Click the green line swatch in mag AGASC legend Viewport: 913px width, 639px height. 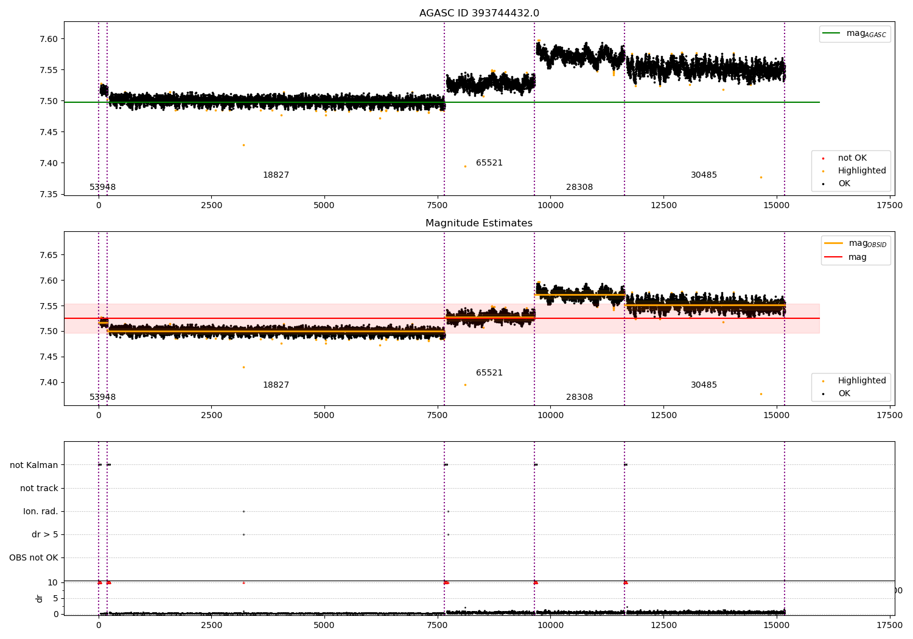pyautogui.click(x=831, y=33)
